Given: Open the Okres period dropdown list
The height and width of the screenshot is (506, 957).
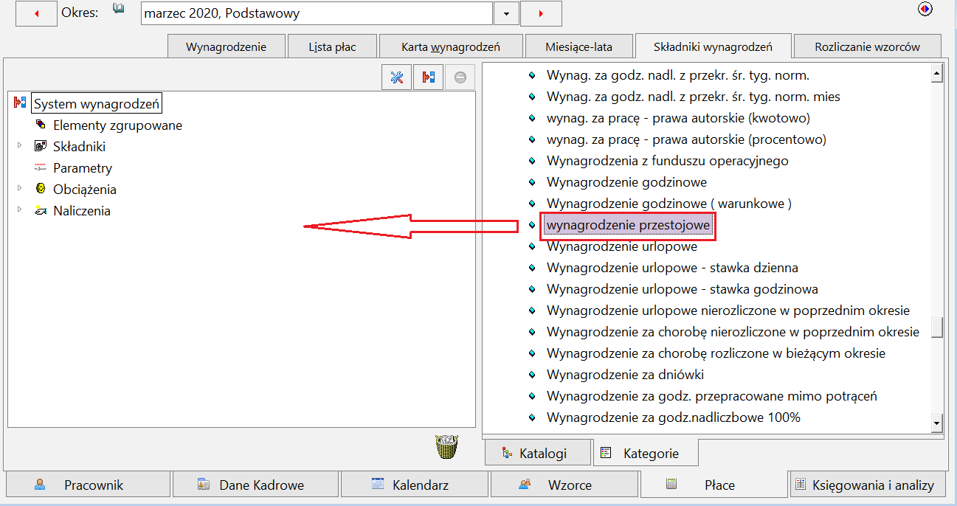Looking at the screenshot, I should tap(506, 13).
